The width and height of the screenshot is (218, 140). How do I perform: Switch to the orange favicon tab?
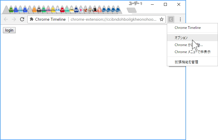click(35, 10)
